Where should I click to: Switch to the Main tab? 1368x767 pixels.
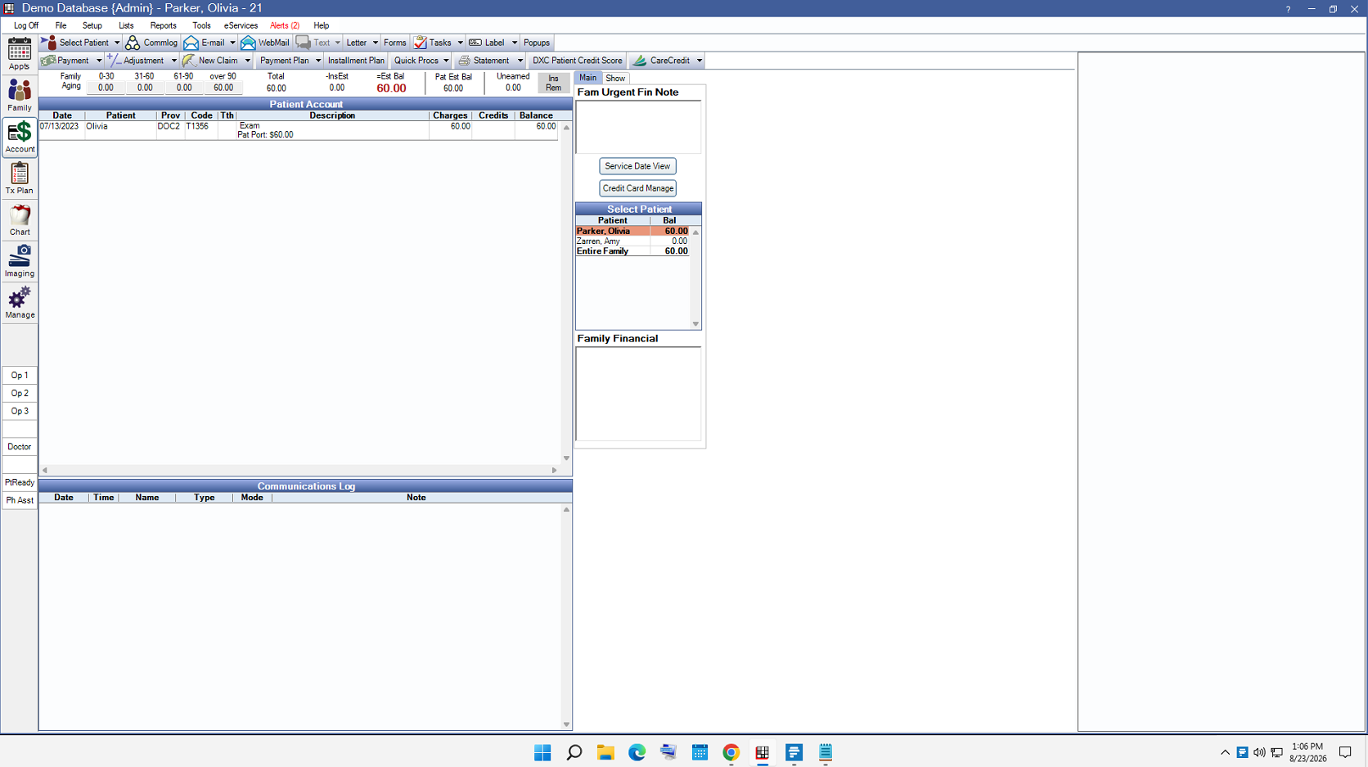tap(588, 78)
